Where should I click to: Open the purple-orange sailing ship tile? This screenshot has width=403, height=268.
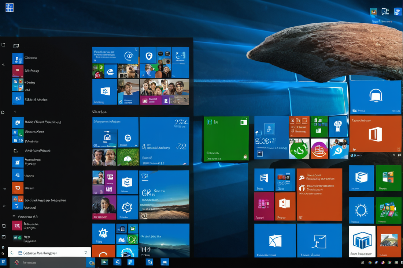point(319,149)
